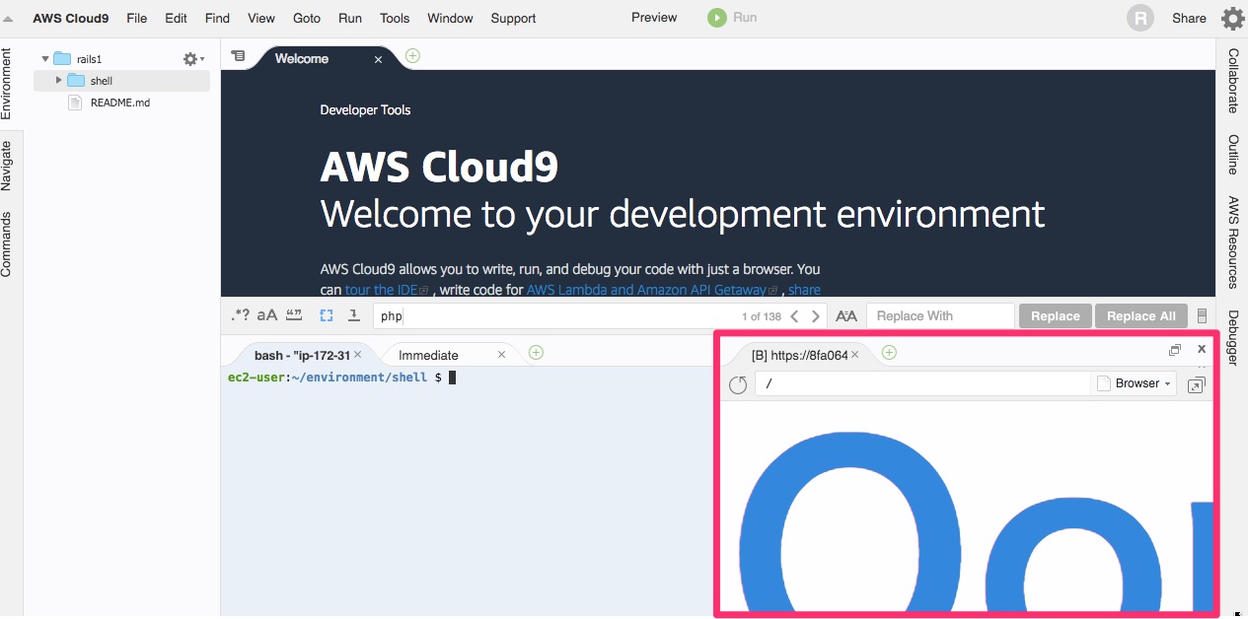Go to previous search match
This screenshot has height=619, width=1248.
pyautogui.click(x=795, y=316)
